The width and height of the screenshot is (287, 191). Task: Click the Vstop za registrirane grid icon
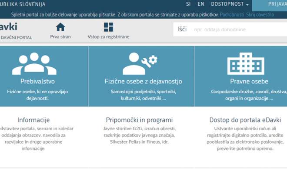[108, 27]
